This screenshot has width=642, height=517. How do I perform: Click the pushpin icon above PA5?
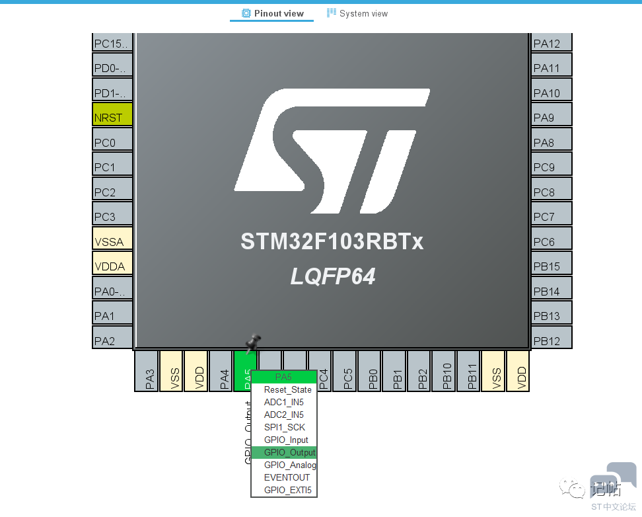(x=253, y=342)
